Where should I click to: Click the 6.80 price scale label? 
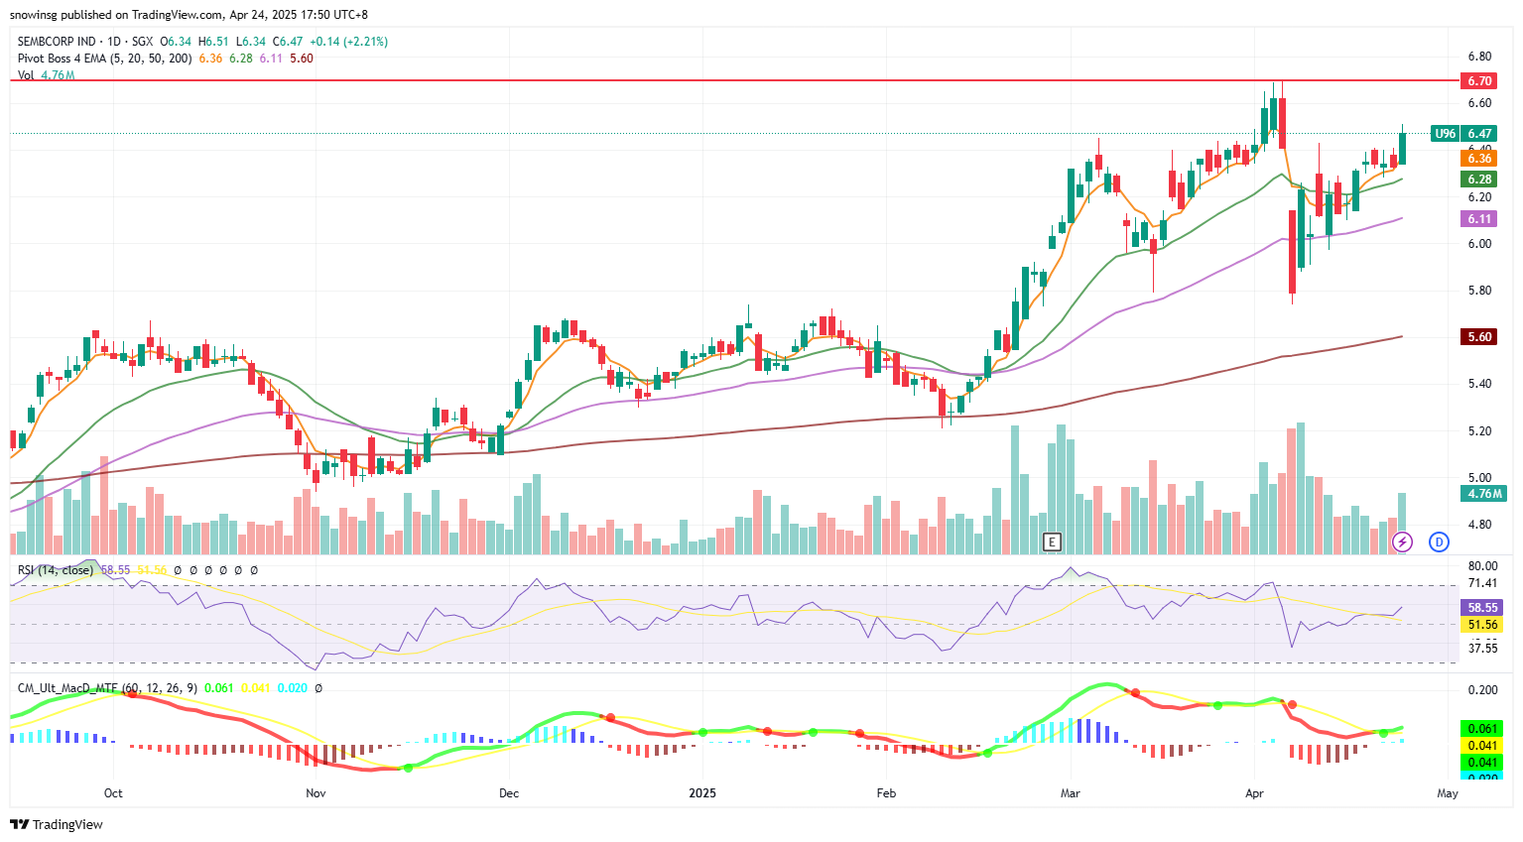(1479, 57)
